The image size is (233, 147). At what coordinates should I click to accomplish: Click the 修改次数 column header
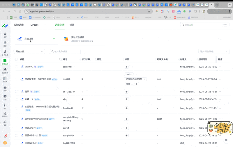pyautogui.click(x=86, y=59)
